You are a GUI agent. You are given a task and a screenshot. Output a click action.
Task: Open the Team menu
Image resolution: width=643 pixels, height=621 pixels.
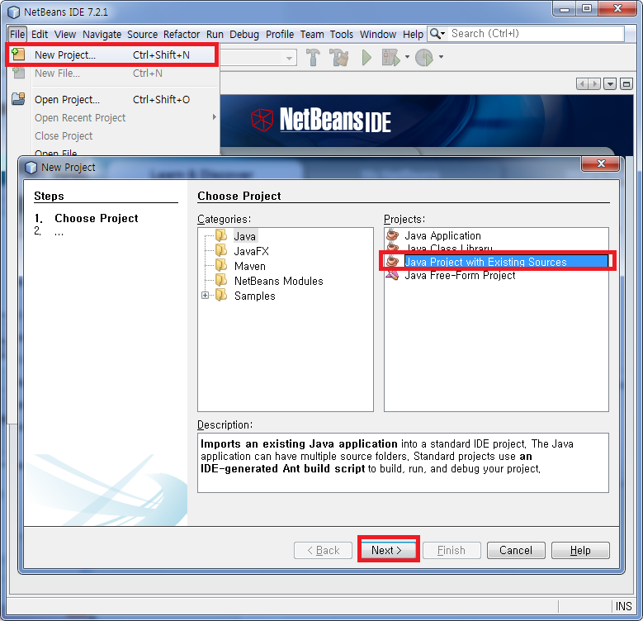312,34
